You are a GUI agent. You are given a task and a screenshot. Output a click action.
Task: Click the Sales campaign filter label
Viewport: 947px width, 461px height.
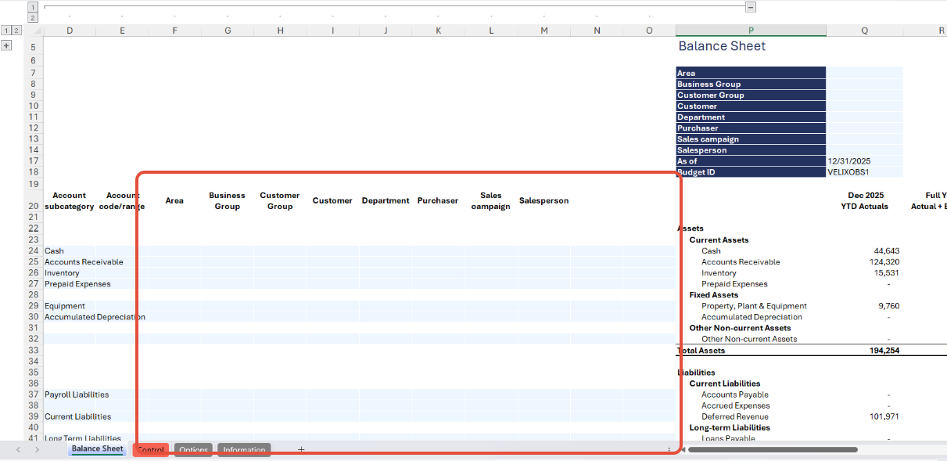[x=751, y=139]
